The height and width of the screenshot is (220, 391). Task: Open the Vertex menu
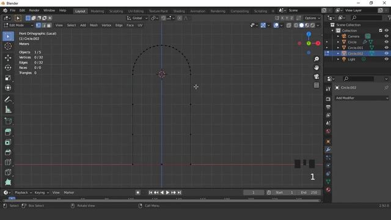[x=106, y=25]
